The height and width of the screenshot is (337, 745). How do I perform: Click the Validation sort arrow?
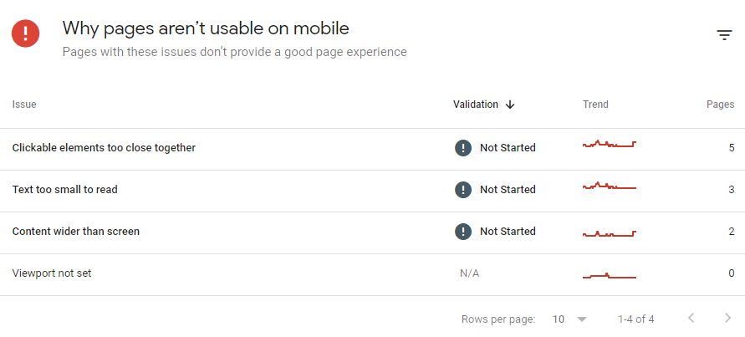(510, 105)
